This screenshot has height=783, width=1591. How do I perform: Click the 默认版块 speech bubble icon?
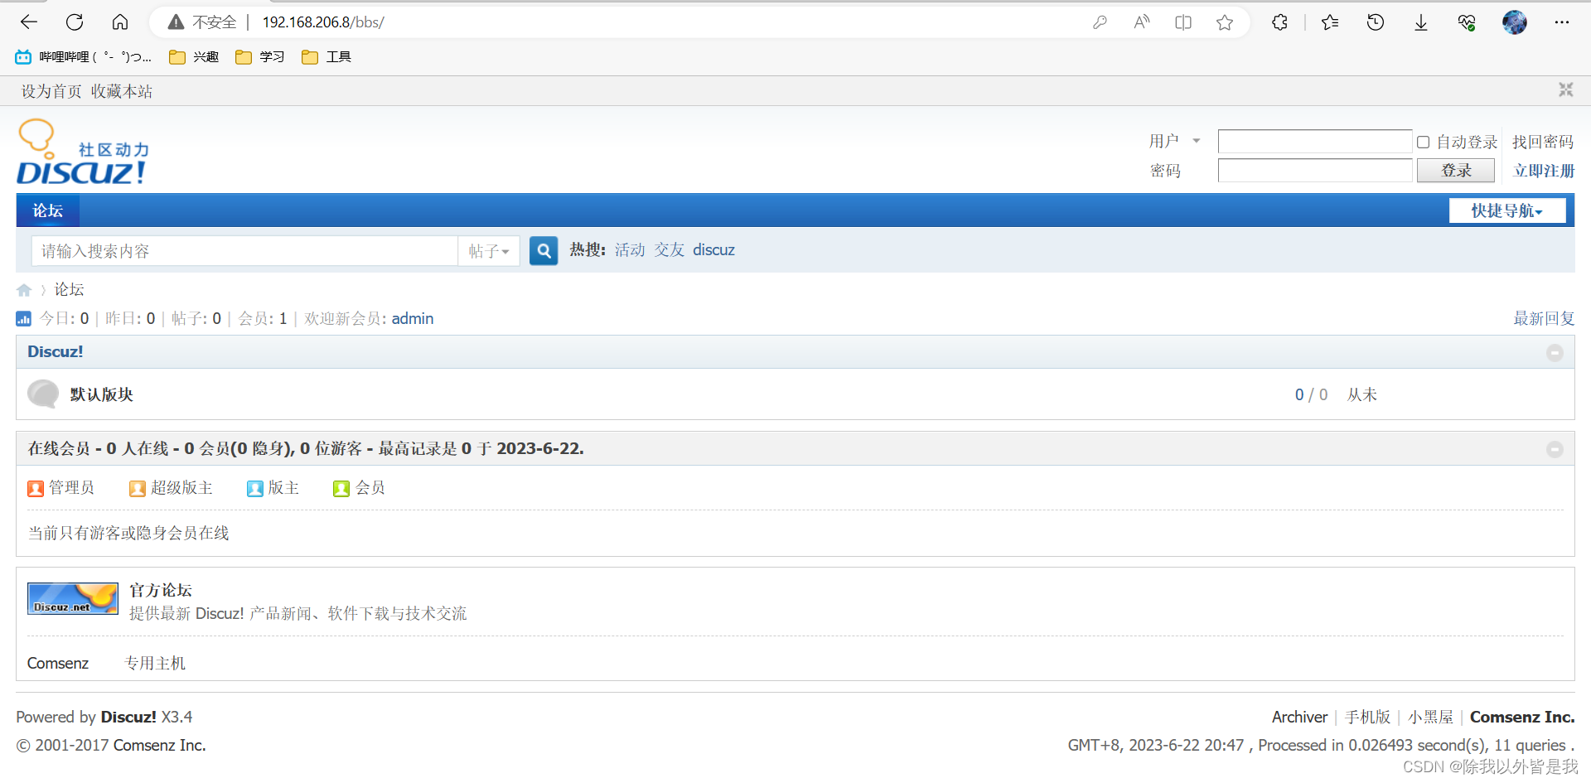point(43,394)
